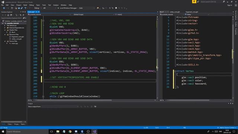This screenshot has width=238, height=134.
Task: Click the Open File folder icon
Action: [16, 8]
